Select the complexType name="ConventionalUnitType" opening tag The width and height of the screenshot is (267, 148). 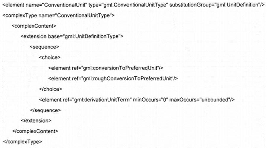point(58,15)
